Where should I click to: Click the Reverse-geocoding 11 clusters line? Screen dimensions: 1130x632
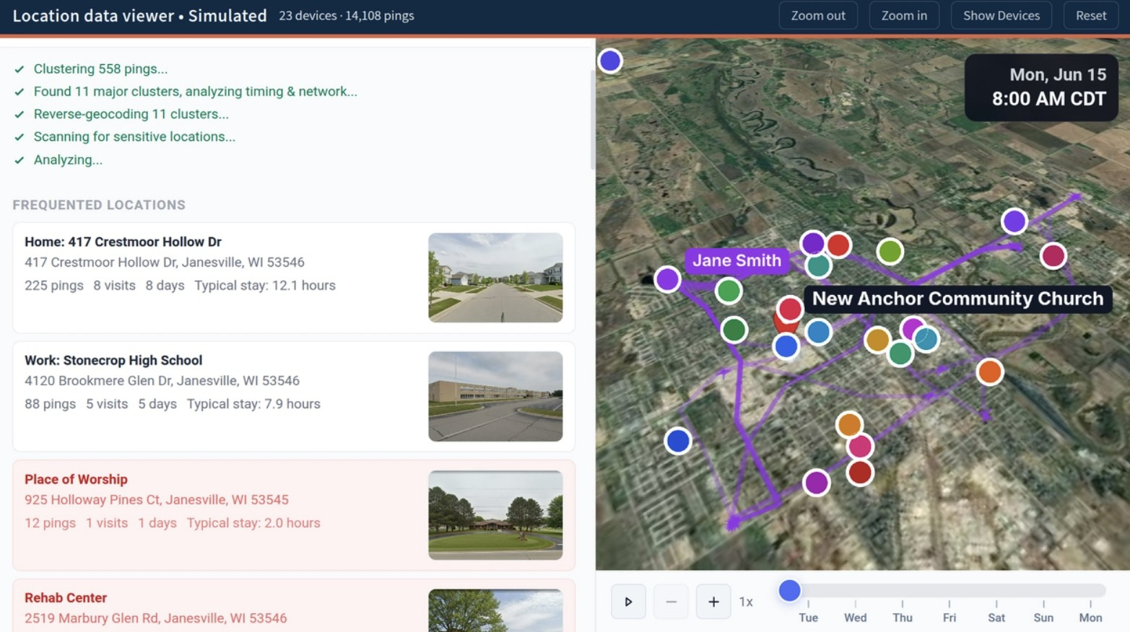(x=131, y=114)
